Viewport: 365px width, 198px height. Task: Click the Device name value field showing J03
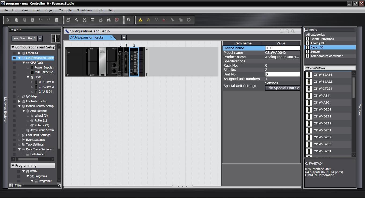tap(282, 48)
